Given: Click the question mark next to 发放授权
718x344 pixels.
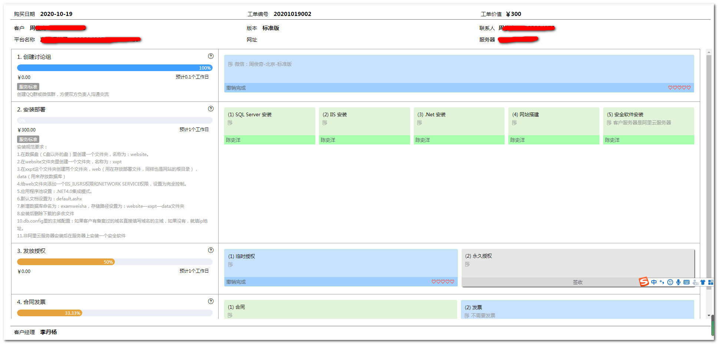Looking at the screenshot, I should [211, 250].
